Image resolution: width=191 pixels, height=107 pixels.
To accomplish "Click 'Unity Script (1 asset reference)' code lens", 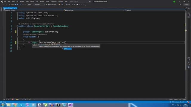I will coord(32,24).
